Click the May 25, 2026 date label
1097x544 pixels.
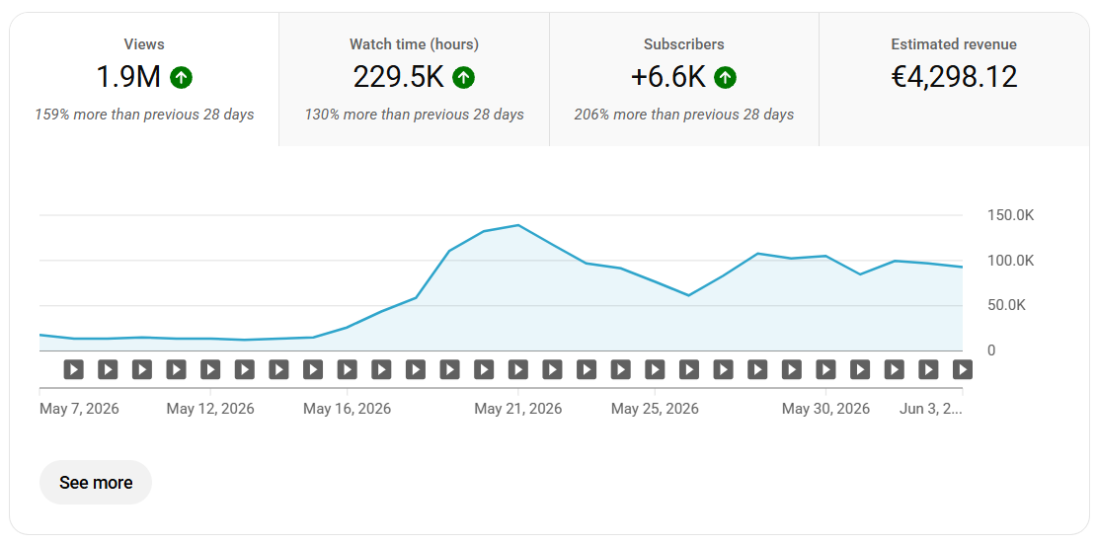(655, 409)
